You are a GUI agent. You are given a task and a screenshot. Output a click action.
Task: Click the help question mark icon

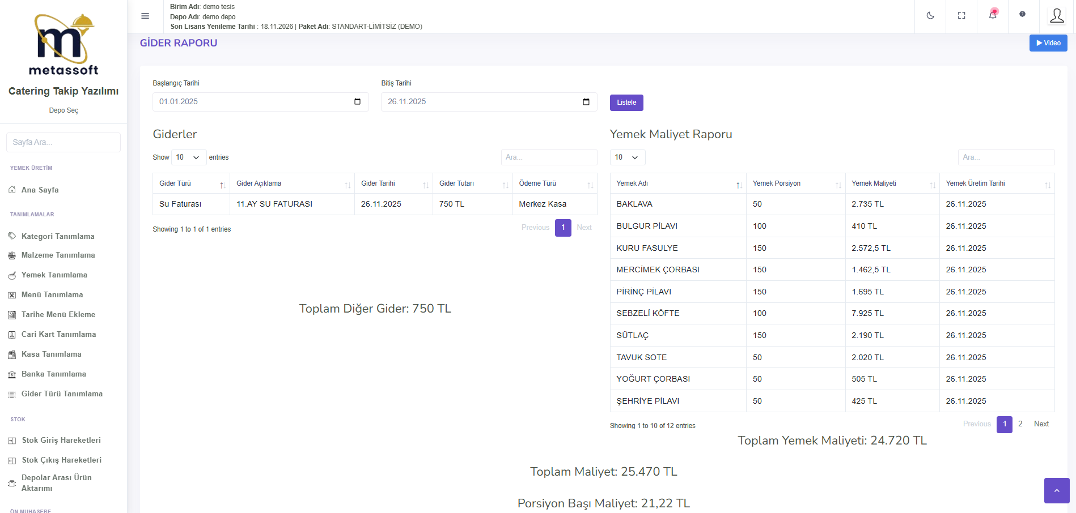coord(1022,15)
